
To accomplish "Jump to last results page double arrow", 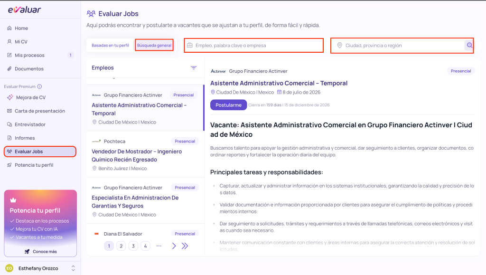I will 185,246.
